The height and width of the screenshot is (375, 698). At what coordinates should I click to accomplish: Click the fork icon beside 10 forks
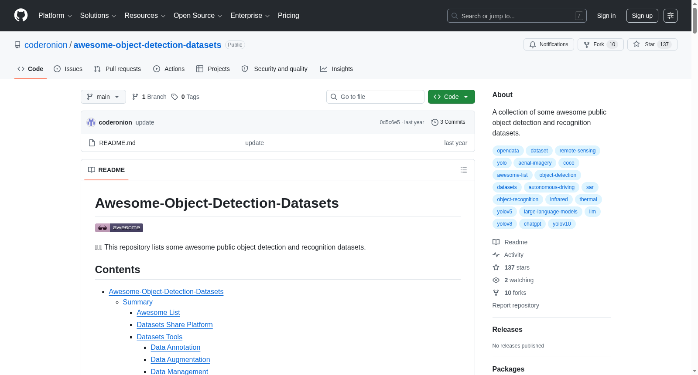tap(496, 293)
